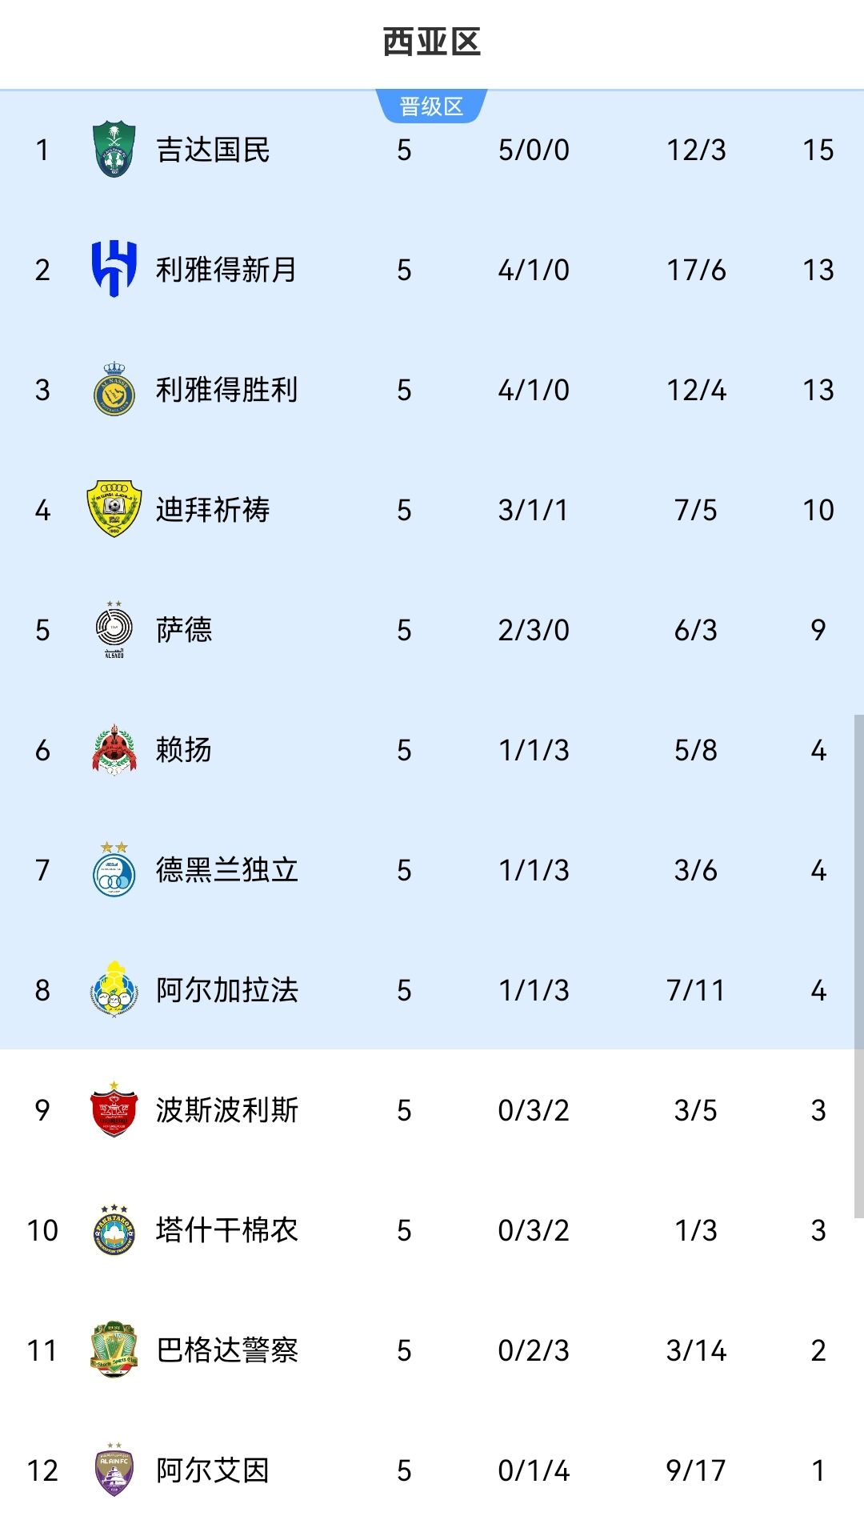This screenshot has height=1524, width=864.
Task: Click the 波斯波利斯 team name
Action: (227, 1110)
